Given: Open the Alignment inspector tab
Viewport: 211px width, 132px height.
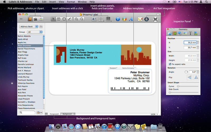Looking at the screenshot, I should (x=196, y=33).
